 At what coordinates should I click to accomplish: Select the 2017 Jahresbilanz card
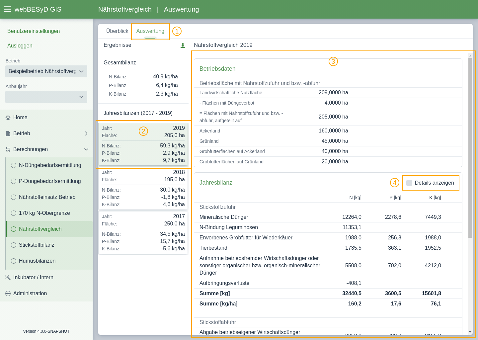pos(143,232)
